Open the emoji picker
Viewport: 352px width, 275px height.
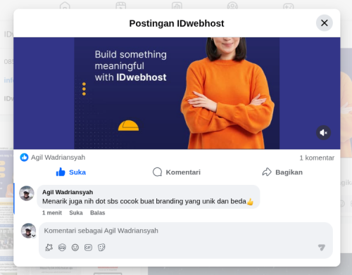pyautogui.click(x=75, y=248)
